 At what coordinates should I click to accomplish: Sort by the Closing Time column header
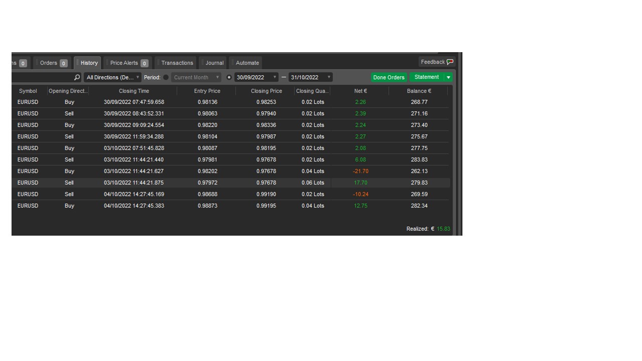[x=134, y=91]
